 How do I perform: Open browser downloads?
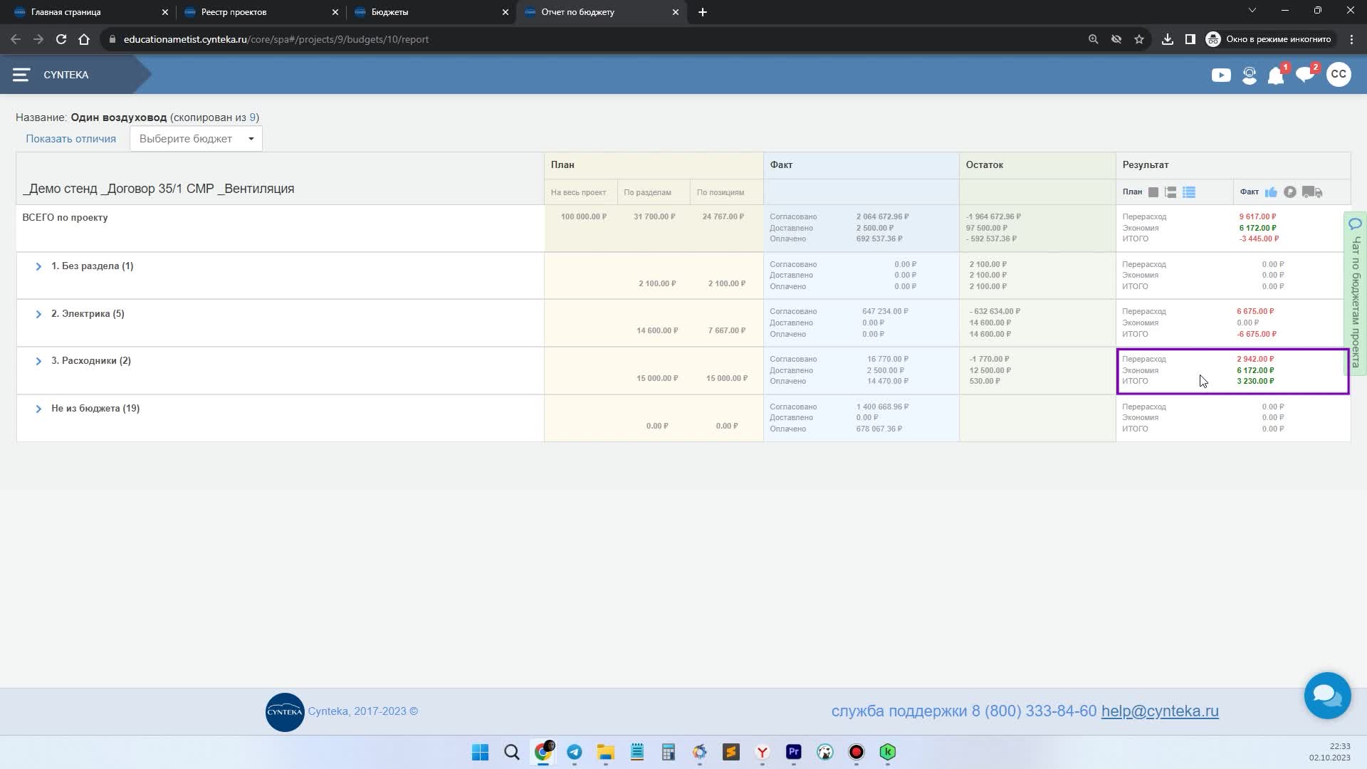tap(1168, 39)
